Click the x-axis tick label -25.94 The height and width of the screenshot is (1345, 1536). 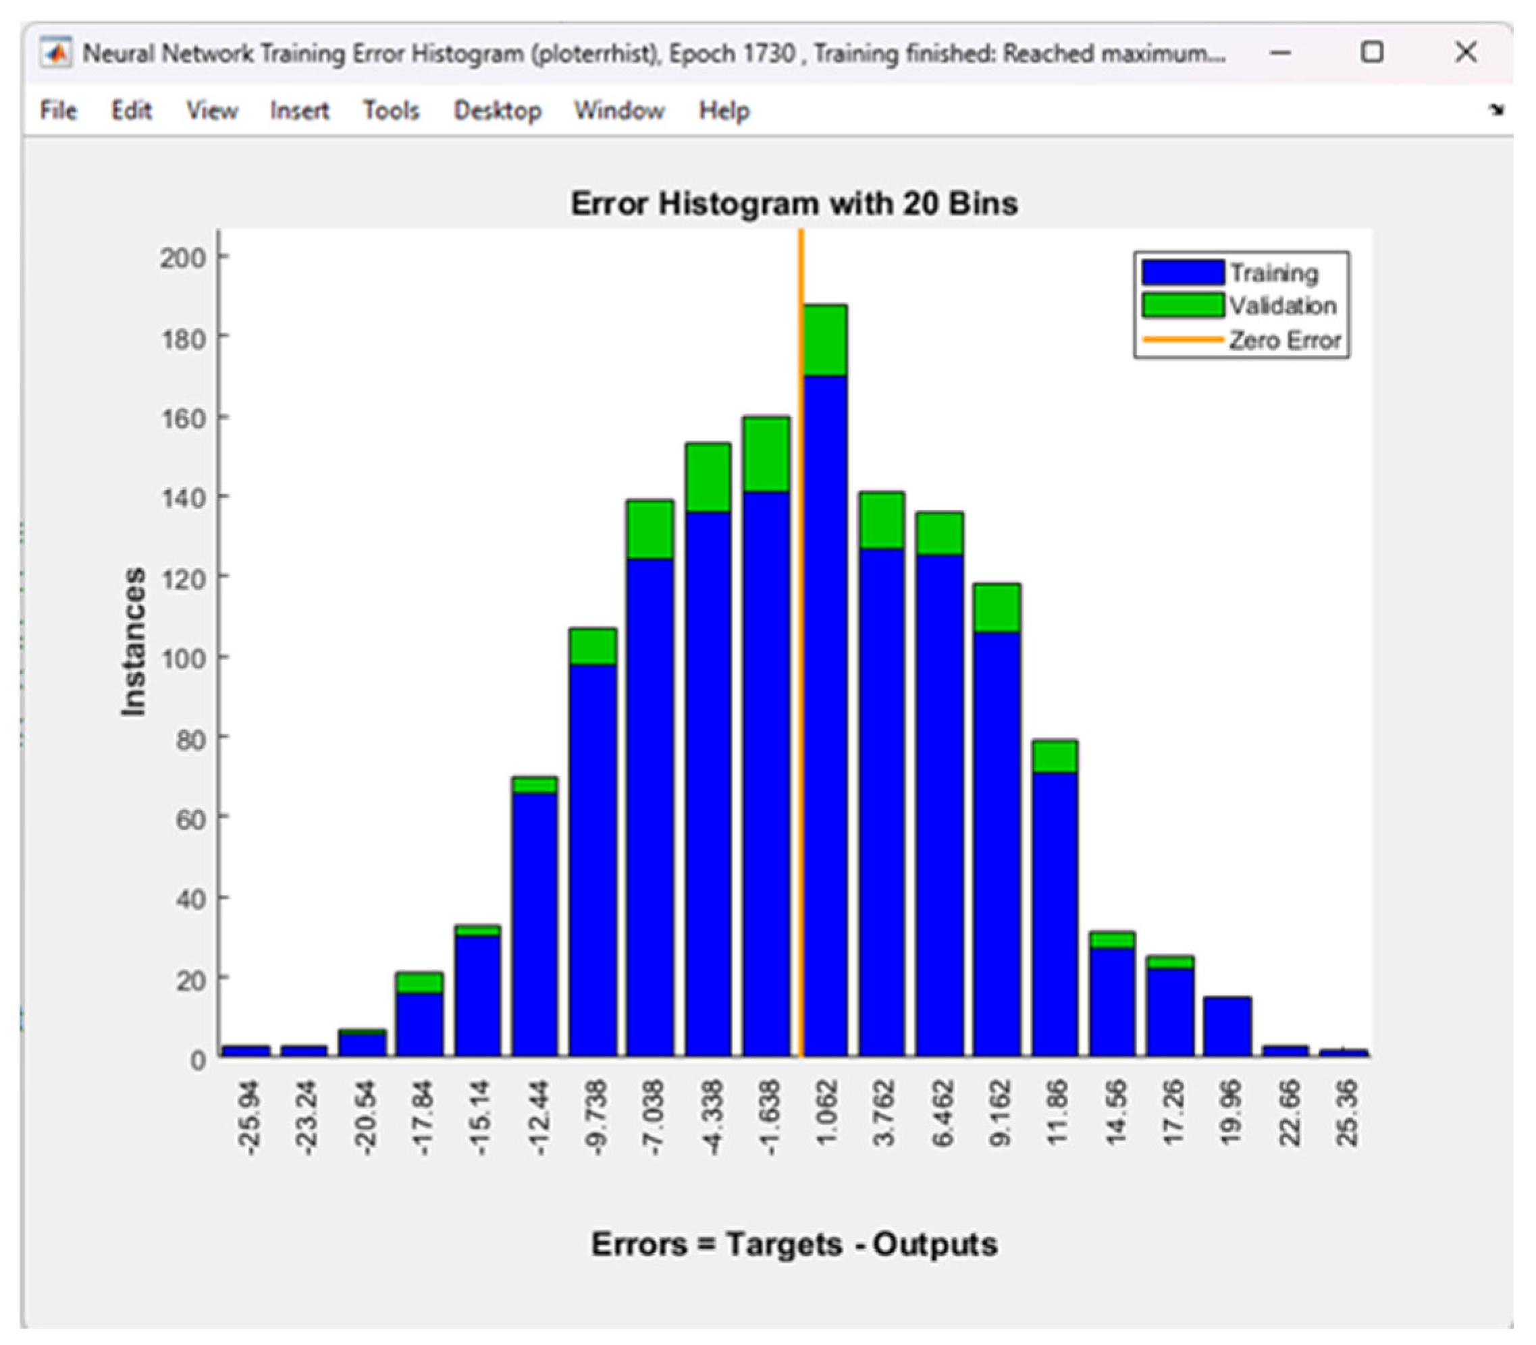[x=248, y=1118]
